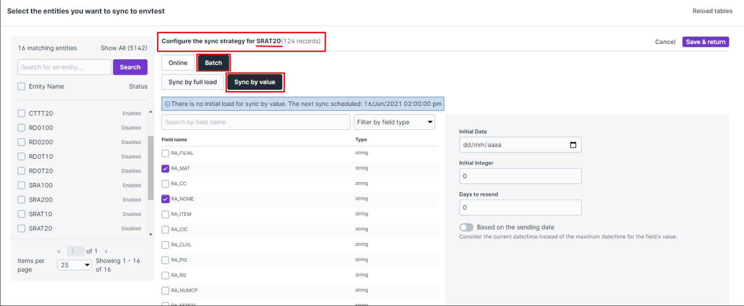Cancel the sync strategy configuration
This screenshot has height=306, width=744.
click(665, 42)
